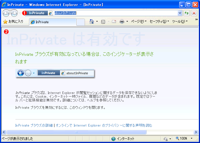Click the Internet zone globe icon
200x143 pixels.
pyautogui.click(x=113, y=139)
